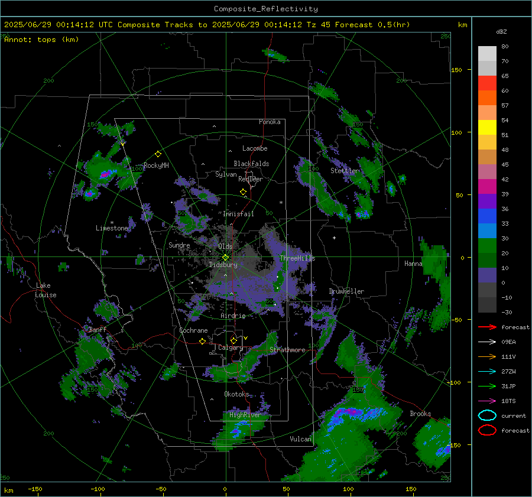This screenshot has height=497, width=532.
Task: Click the green 31JP arrow legend icon
Action: coord(487,386)
